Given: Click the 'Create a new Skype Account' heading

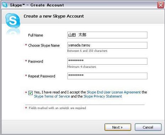Looking at the screenshot, I should (54, 16).
